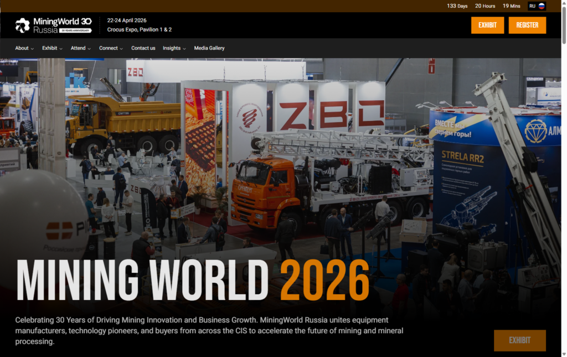Go to the Contact us page
Viewport: 567px width, 357px height.
point(143,48)
